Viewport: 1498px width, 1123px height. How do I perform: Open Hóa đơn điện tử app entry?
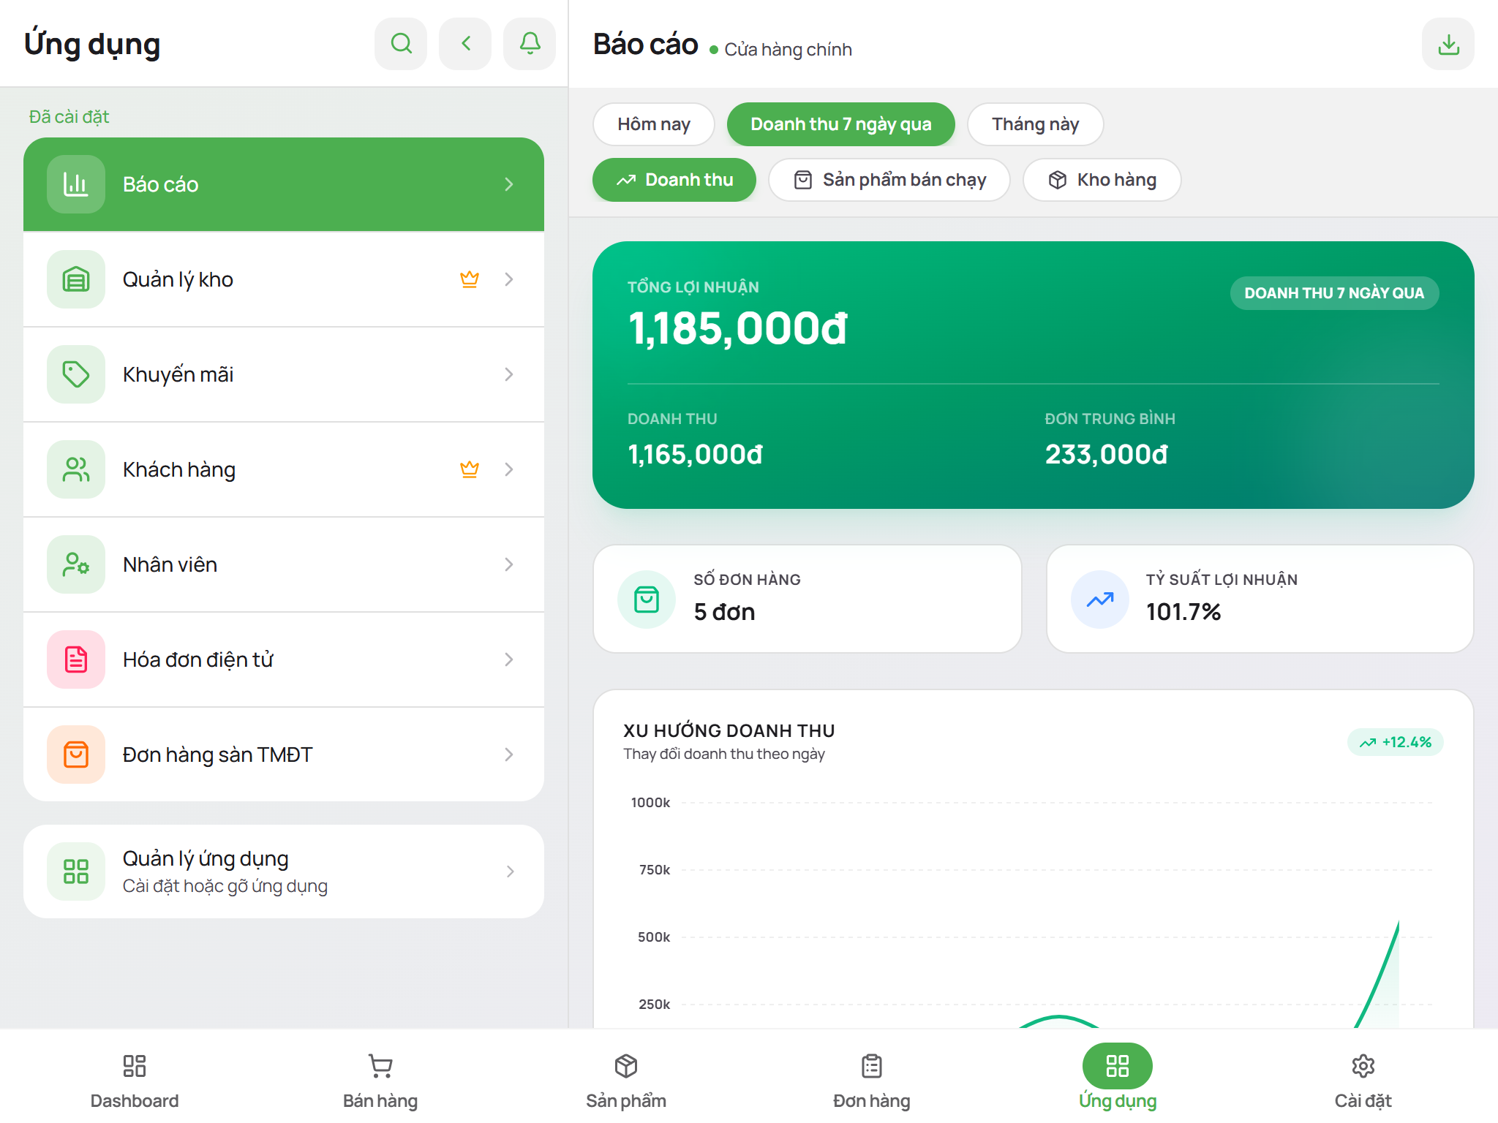(x=284, y=659)
